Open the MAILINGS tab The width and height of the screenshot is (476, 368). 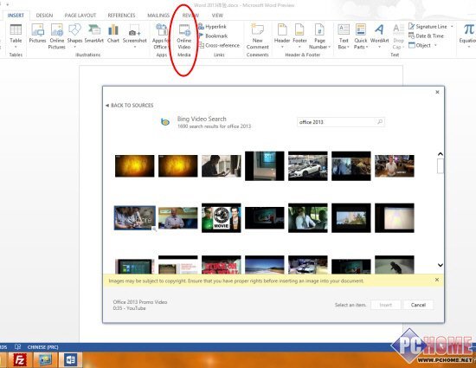[158, 16]
